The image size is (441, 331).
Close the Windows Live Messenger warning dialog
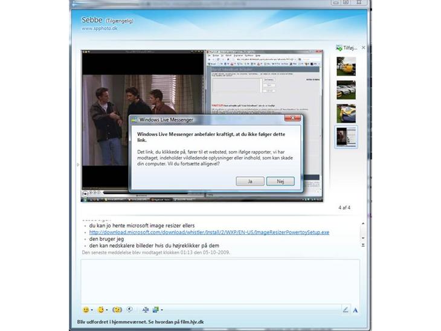coord(292,118)
